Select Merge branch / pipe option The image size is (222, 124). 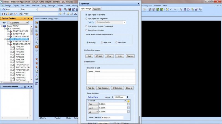[86, 30]
